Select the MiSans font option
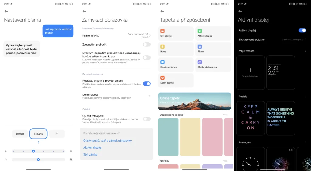This screenshot has height=171, width=311. click(x=38, y=134)
